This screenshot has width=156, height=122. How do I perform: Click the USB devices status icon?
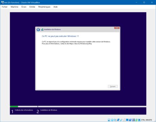[x=121, y=120]
